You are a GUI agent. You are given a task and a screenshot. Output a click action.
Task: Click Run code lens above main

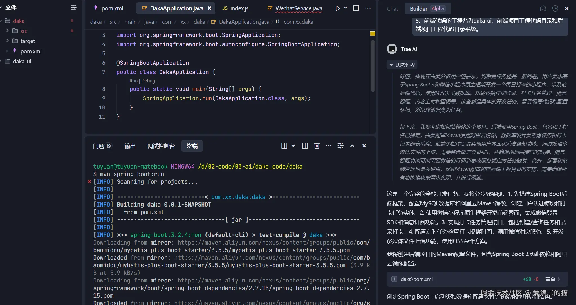pos(133,81)
